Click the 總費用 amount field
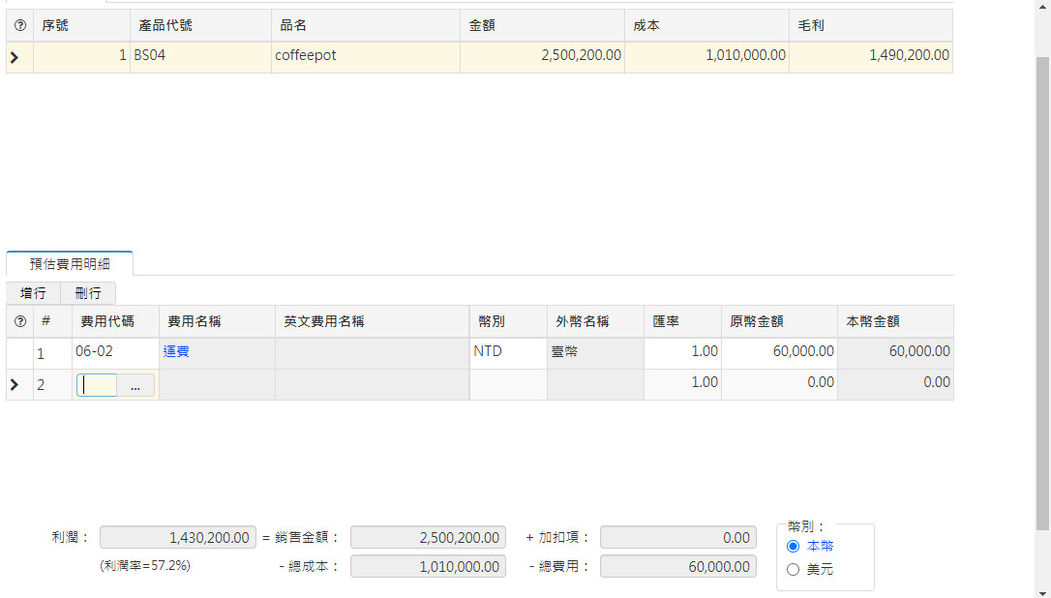This screenshot has width=1051, height=598. pyautogui.click(x=677, y=566)
